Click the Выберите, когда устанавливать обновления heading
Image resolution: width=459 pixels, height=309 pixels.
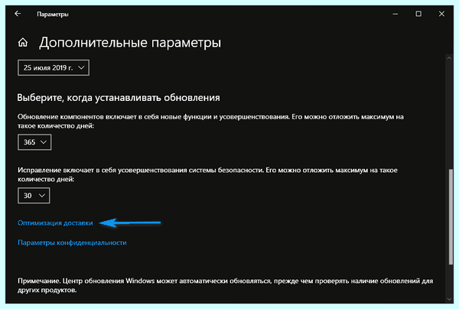coord(119,97)
